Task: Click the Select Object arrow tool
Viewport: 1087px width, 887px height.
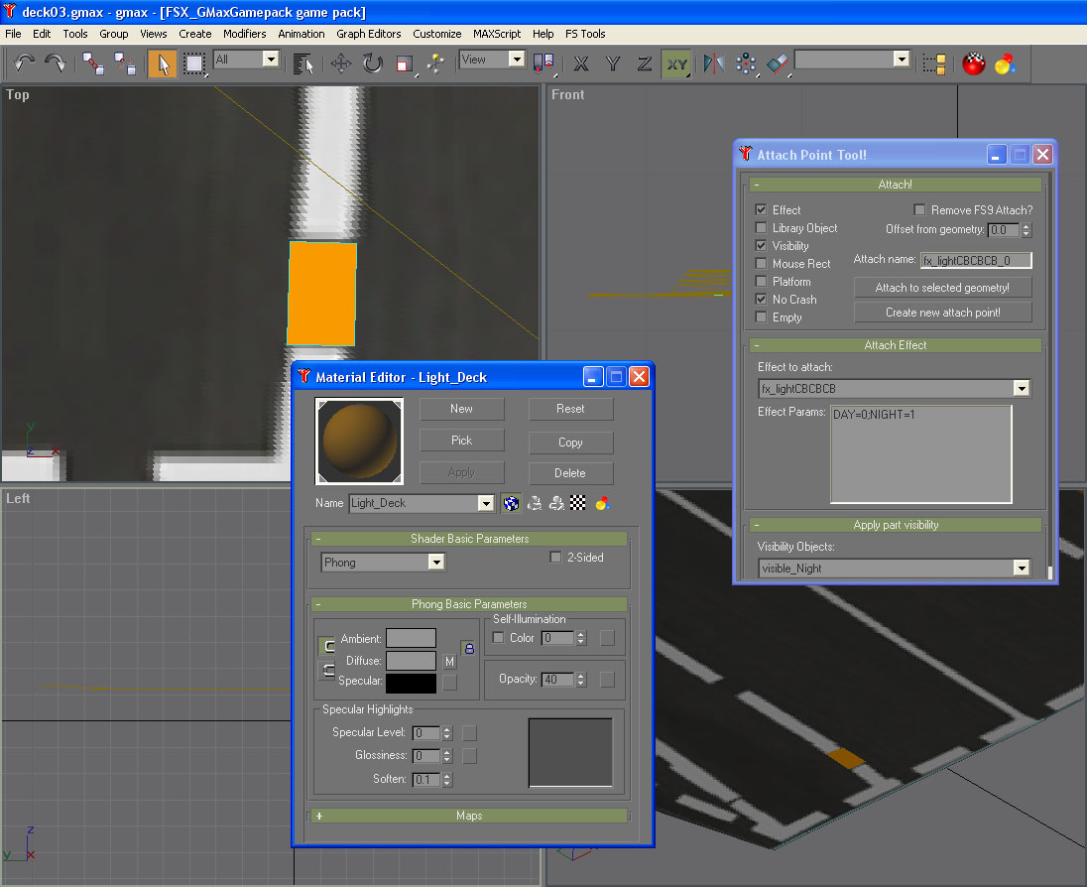Action: (x=163, y=63)
